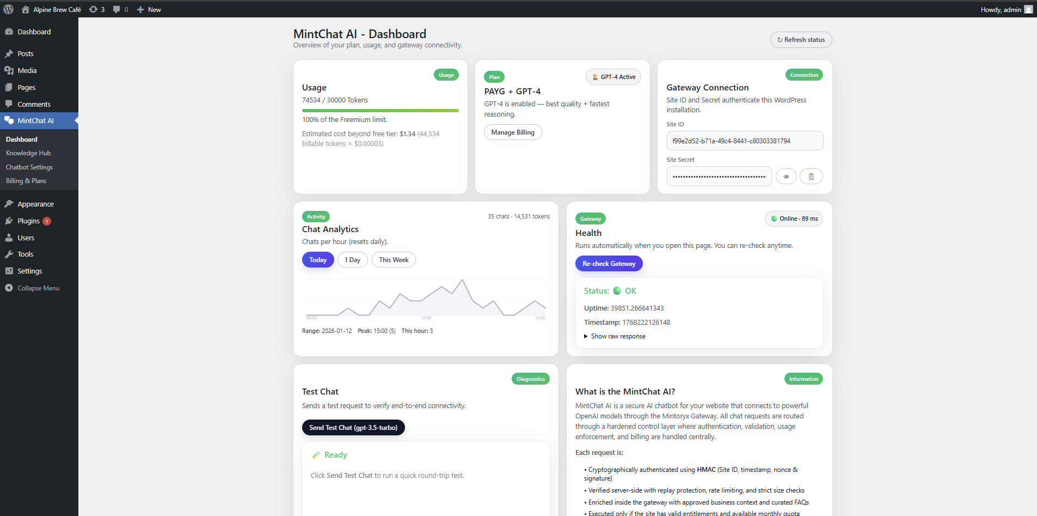
Task: Open the New content menu
Action: tap(148, 9)
